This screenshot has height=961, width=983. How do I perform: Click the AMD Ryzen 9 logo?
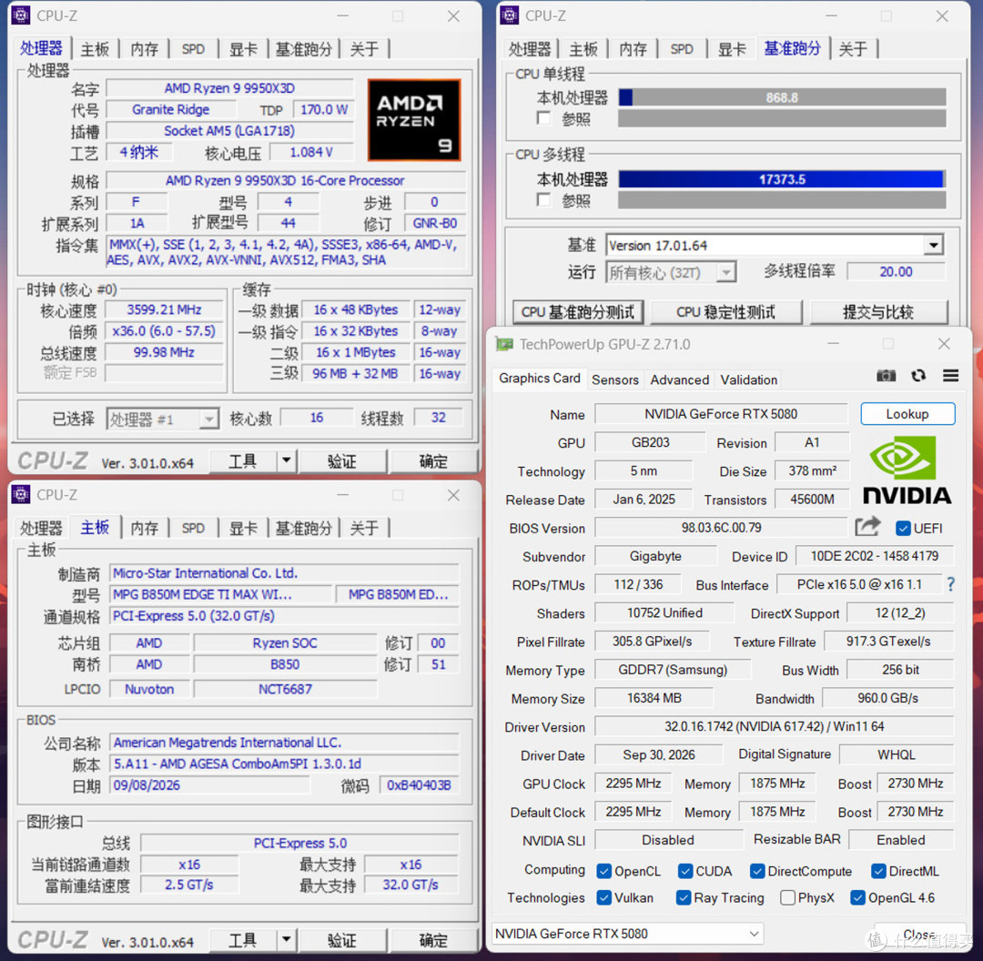(x=414, y=120)
